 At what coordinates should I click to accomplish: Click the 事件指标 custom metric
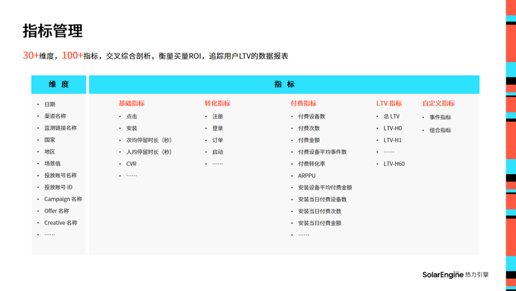(x=440, y=117)
